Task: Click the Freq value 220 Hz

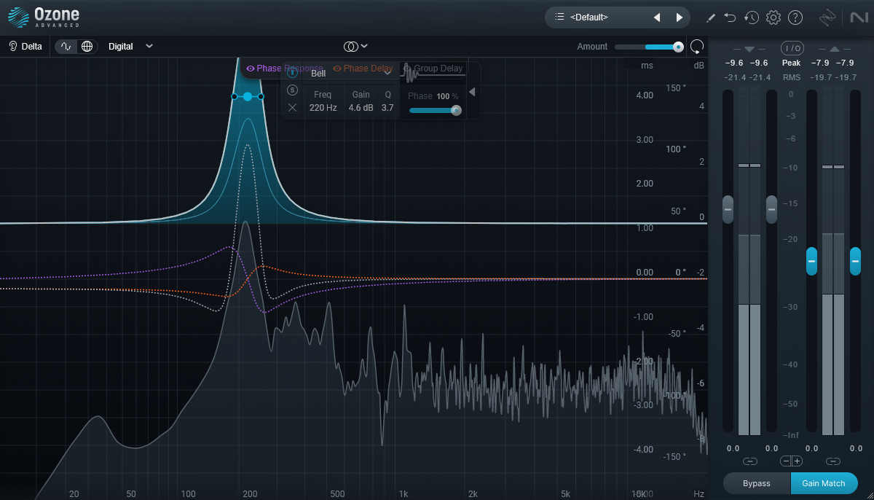Action: click(323, 108)
